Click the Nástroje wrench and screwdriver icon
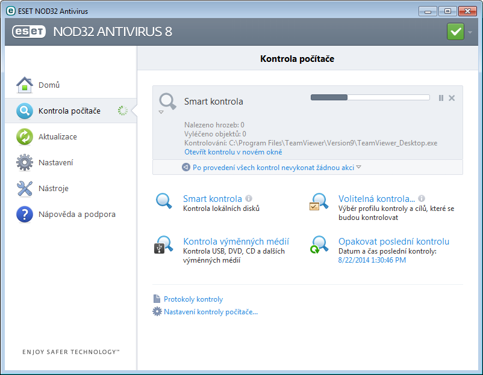 pyautogui.click(x=24, y=188)
